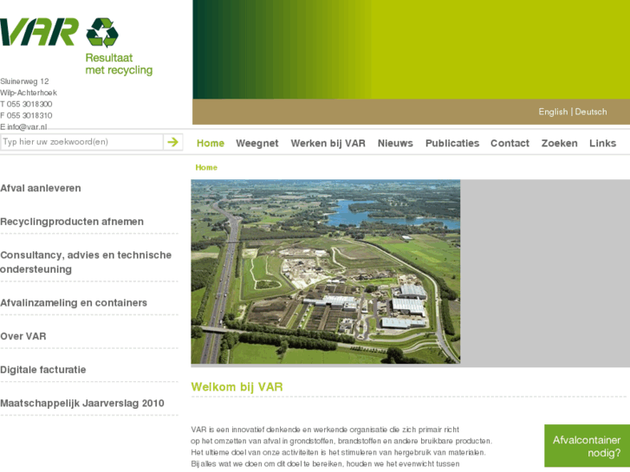Select Nieuws in the top menu
Viewport: 630px width, 472px height.
395,144
